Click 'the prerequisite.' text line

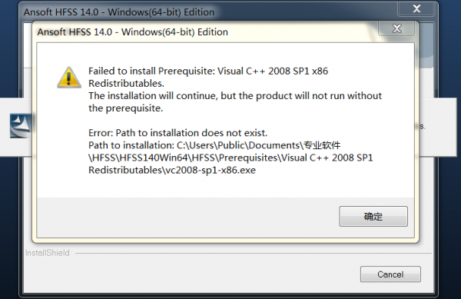coord(125,108)
